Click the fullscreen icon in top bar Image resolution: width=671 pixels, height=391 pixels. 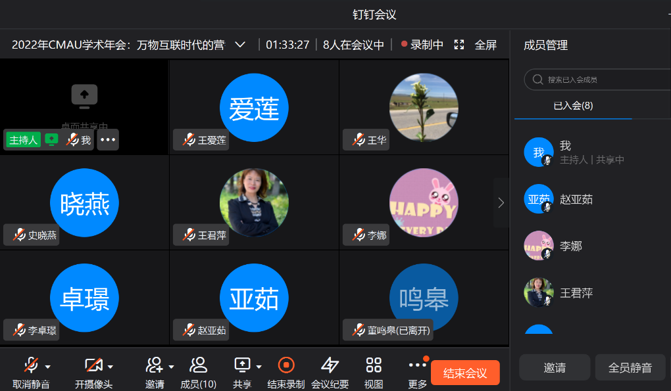460,45
